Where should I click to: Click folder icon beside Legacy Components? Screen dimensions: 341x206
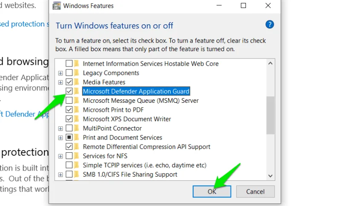(x=76, y=73)
